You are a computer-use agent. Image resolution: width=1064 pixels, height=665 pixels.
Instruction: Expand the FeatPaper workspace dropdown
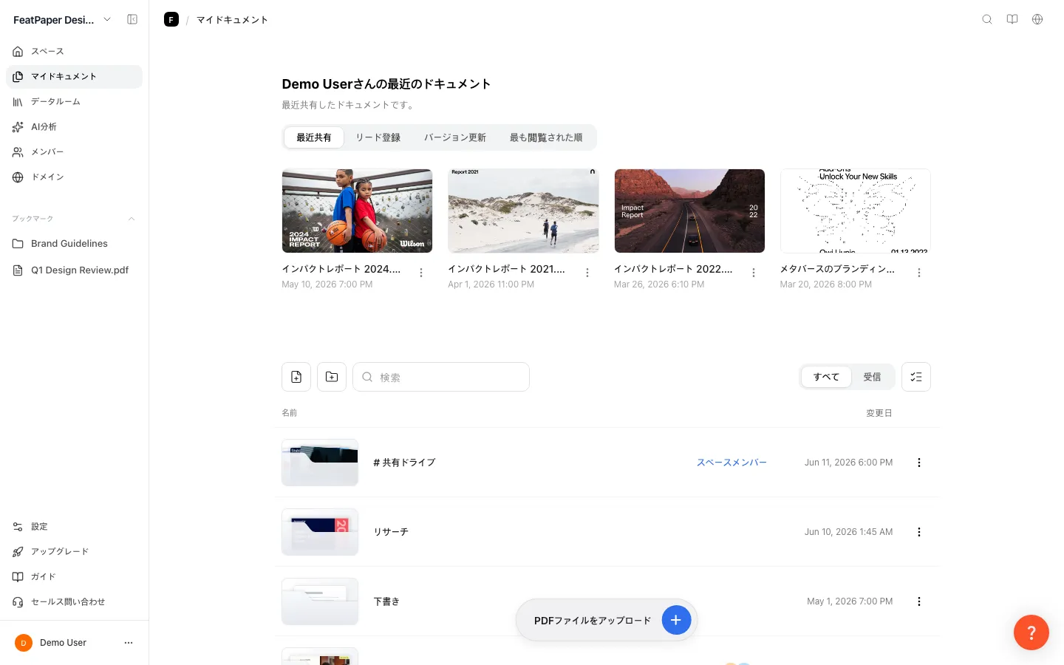click(107, 20)
